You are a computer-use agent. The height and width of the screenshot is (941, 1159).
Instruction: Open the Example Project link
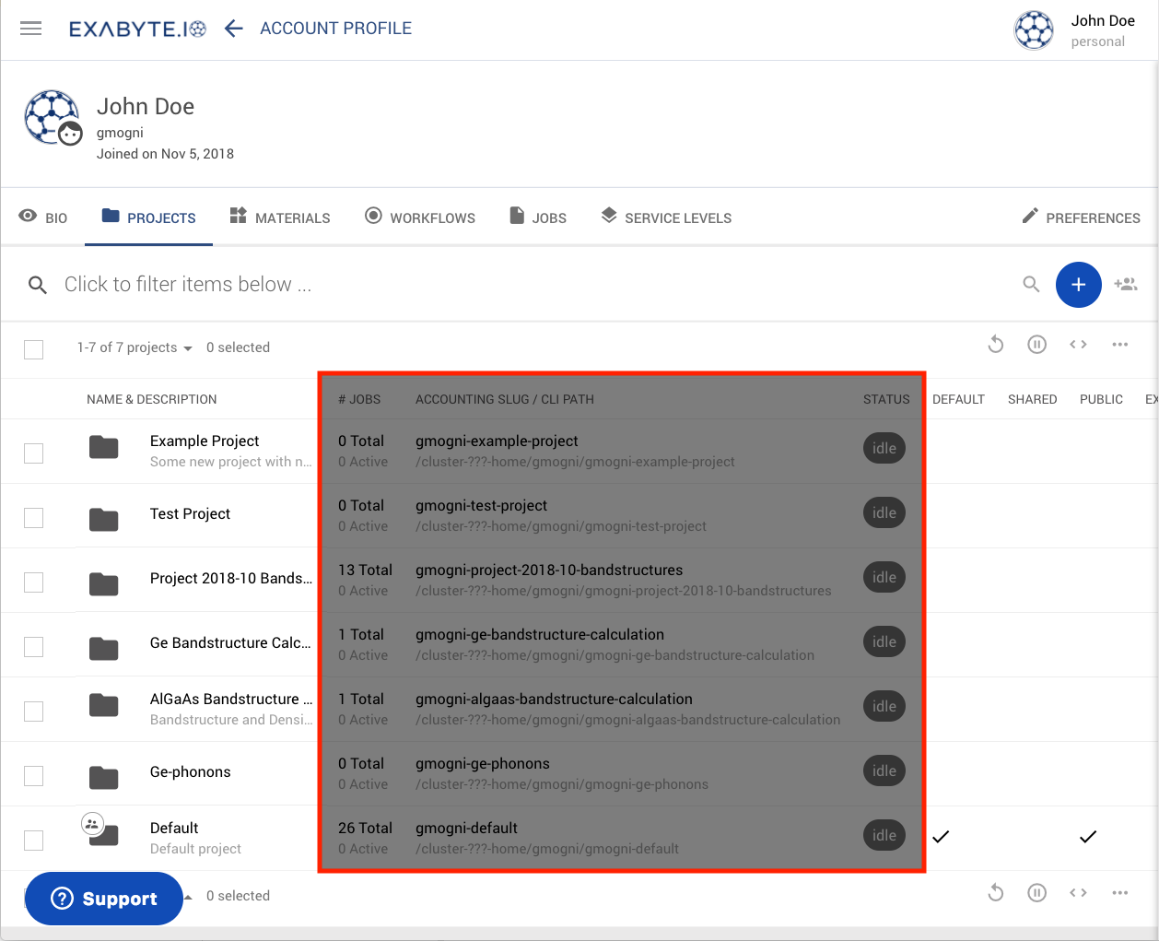[204, 441]
